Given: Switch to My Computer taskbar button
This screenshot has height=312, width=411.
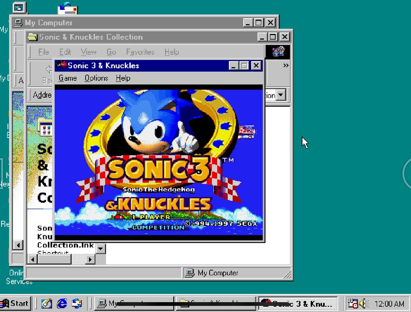Looking at the screenshot, I should pyautogui.click(x=134, y=304).
